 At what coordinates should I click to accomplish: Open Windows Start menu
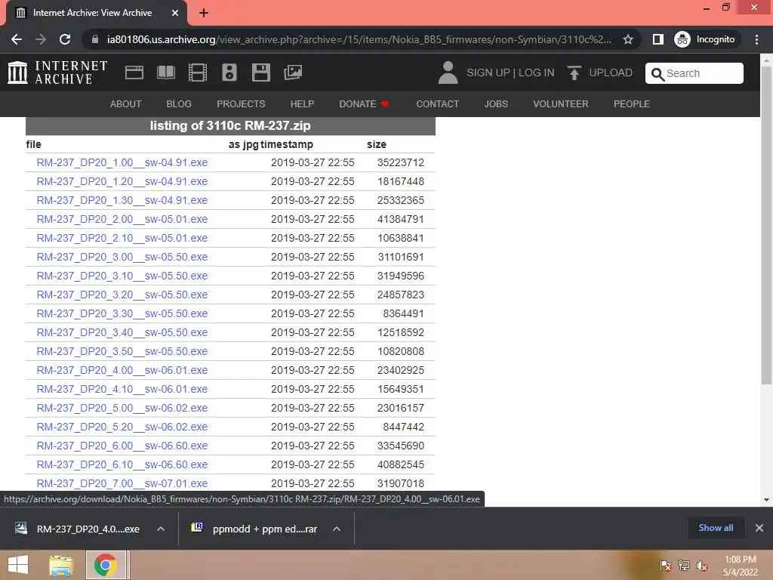[x=18, y=565]
